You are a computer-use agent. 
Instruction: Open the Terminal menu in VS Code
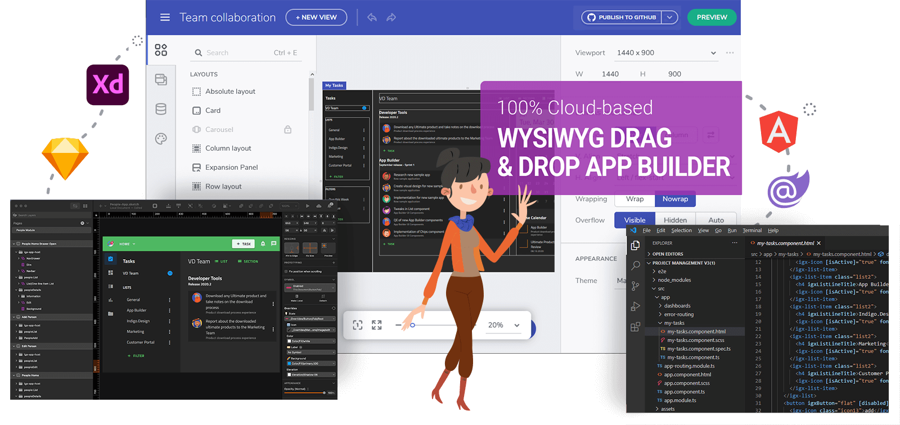(752, 230)
